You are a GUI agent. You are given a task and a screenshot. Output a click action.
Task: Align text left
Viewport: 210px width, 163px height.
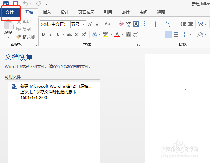point(146,34)
